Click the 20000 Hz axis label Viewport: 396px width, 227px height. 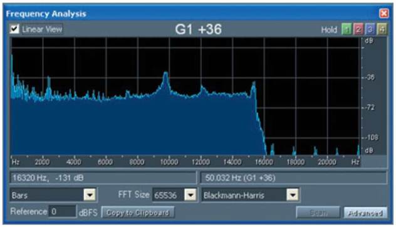(x=327, y=162)
